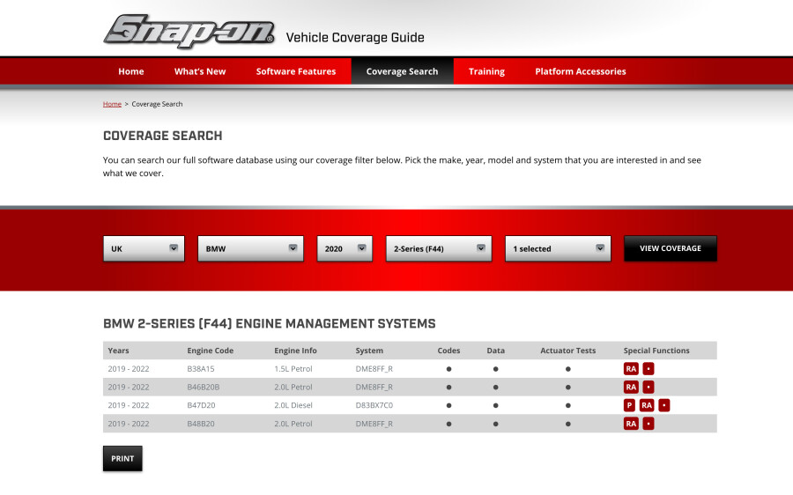This screenshot has height=495, width=793.
Task: Follow the Home breadcrumb link
Action: click(112, 104)
